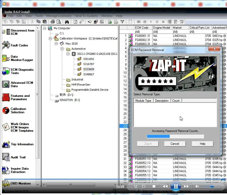Select the Industrial folder
Viewport: 227px width, 195px height.
[x=77, y=80]
